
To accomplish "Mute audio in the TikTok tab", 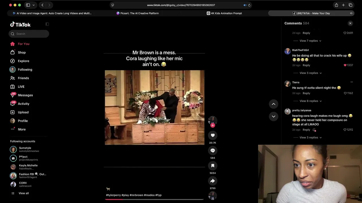I will pyautogui.click(x=351, y=13).
